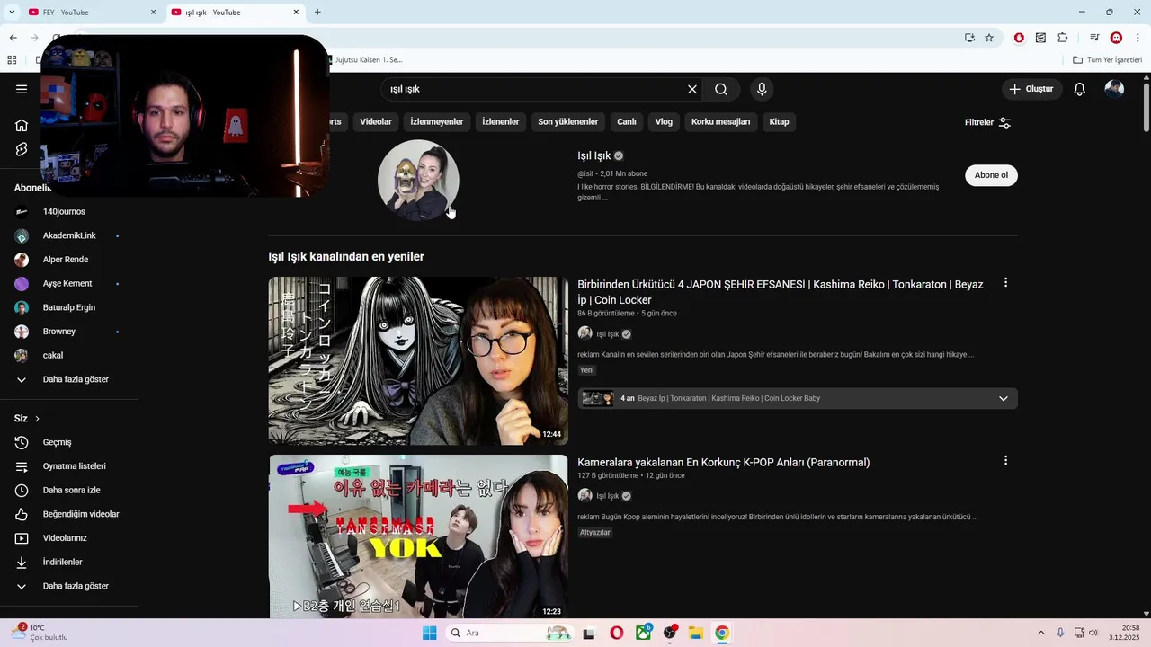Open File Explorer from taskbar
The width and height of the screenshot is (1151, 647).
695,633
